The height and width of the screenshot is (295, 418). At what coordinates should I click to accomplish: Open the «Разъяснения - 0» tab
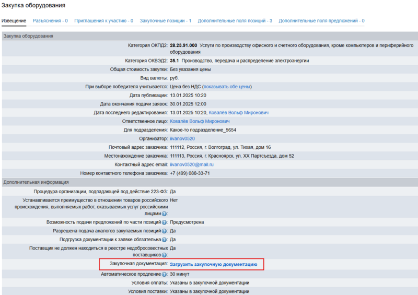(x=50, y=21)
